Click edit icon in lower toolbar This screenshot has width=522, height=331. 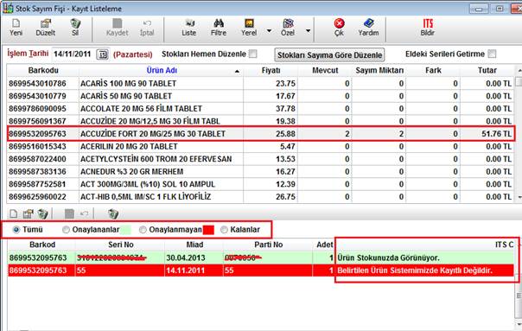click(28, 213)
